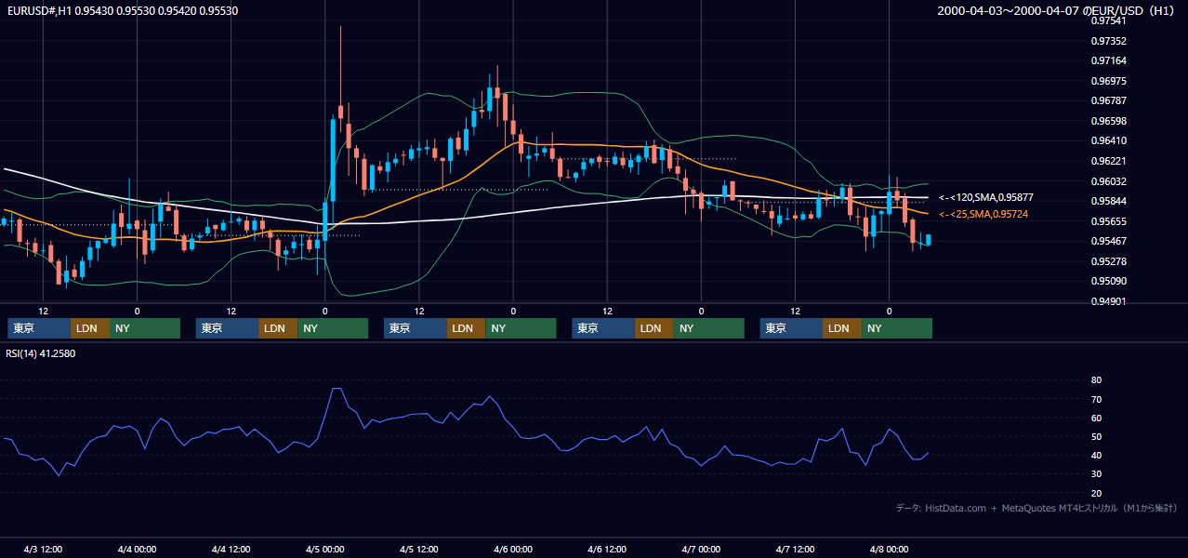Click RSI scale level 20
The height and width of the screenshot is (558, 1188).
[1096, 493]
